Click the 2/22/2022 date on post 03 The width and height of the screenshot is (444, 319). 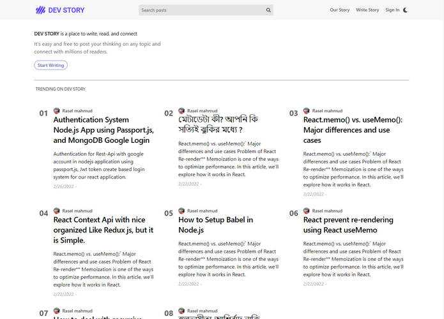click(314, 195)
